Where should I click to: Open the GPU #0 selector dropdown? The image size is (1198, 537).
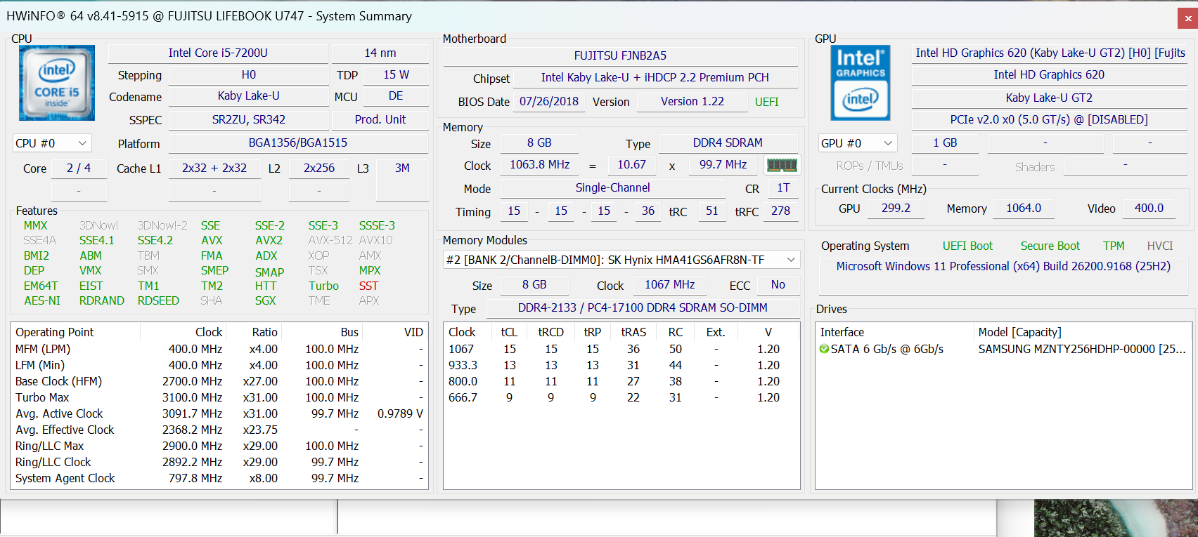(858, 143)
